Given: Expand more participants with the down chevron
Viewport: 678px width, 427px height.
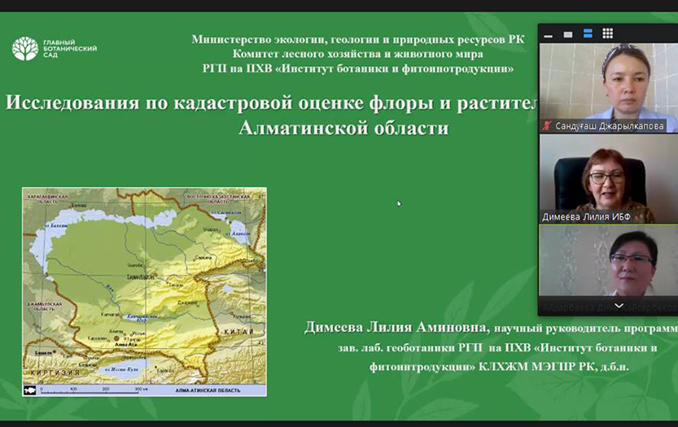Looking at the screenshot, I should point(619,306).
